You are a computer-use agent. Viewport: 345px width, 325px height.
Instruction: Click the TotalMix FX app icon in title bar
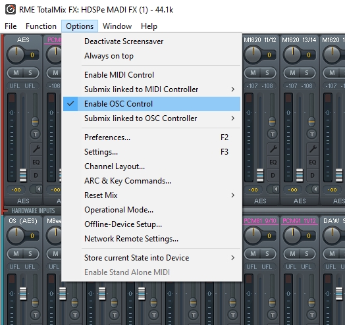click(11, 10)
